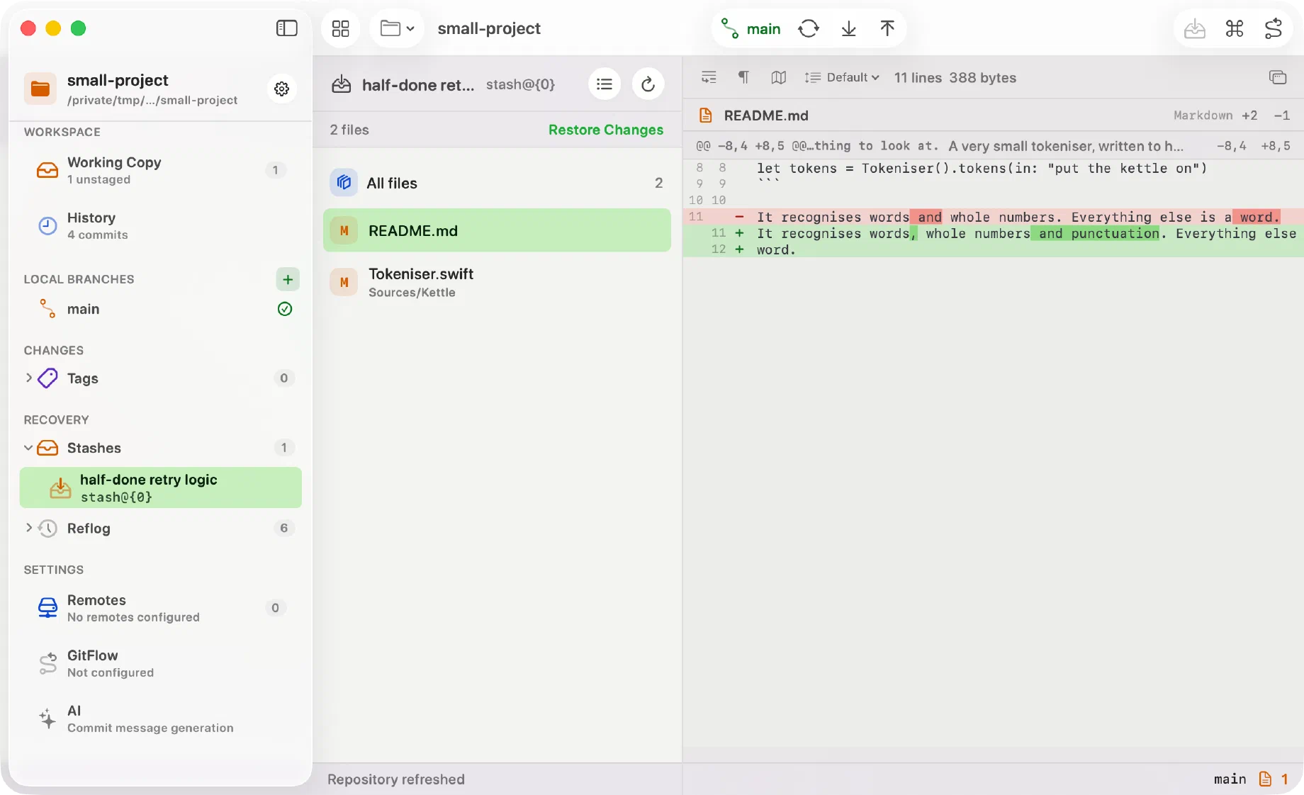Select the half-done retry logic stash
Image resolution: width=1304 pixels, height=795 pixels.
(x=160, y=487)
